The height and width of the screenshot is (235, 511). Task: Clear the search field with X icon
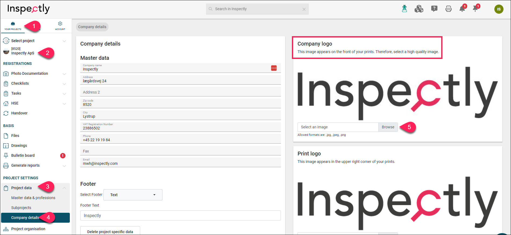pos(304,9)
